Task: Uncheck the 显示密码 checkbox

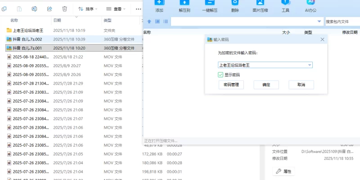Action: tap(220, 75)
